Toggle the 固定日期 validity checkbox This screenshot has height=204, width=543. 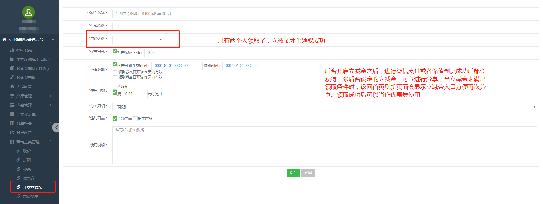(115, 64)
